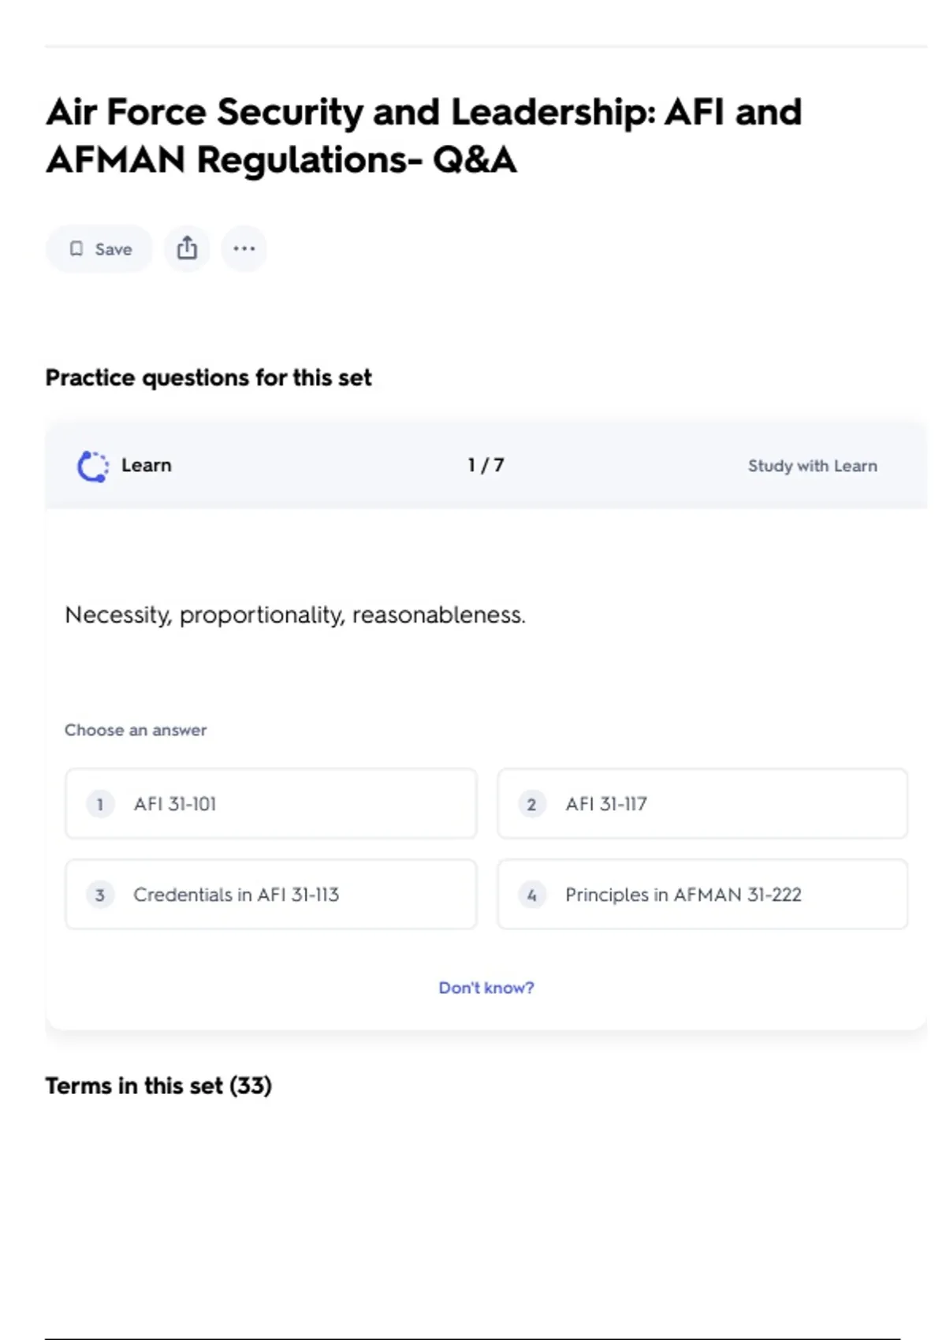Viewport: 946px width, 1340px height.
Task: Click the share icon button
Action: [187, 248]
